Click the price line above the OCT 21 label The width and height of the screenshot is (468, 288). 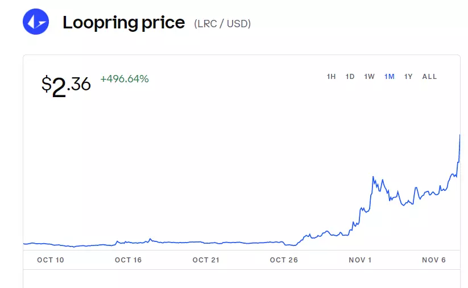[x=206, y=243]
